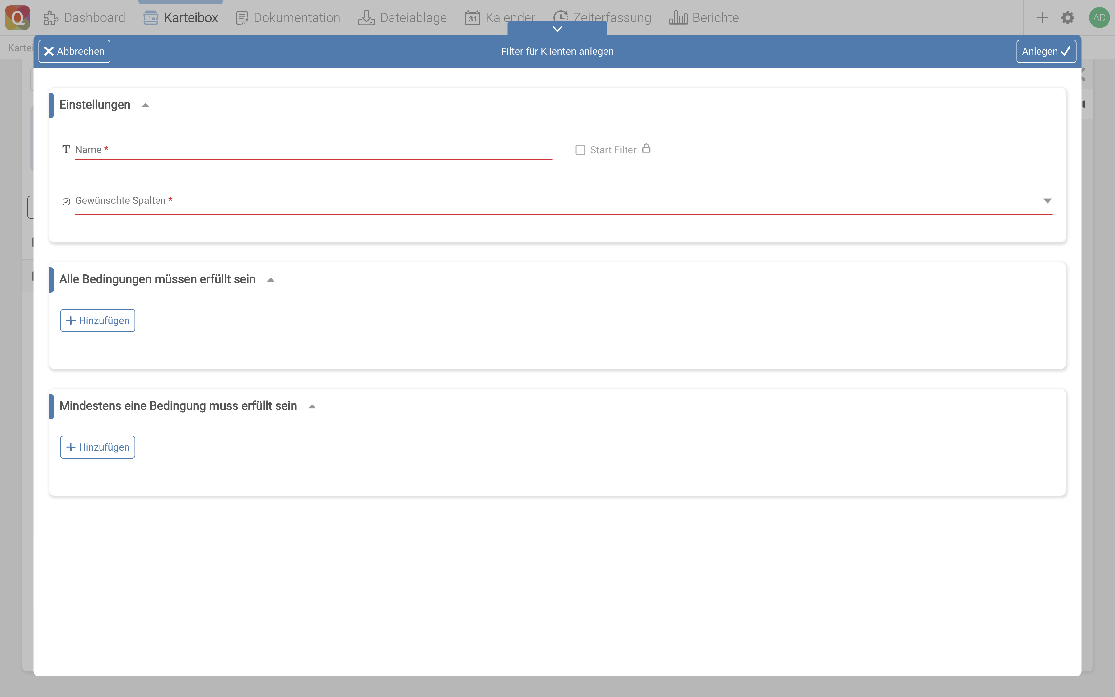Image resolution: width=1115 pixels, height=697 pixels.
Task: Click the Berichte bar chart icon
Action: tap(678, 17)
